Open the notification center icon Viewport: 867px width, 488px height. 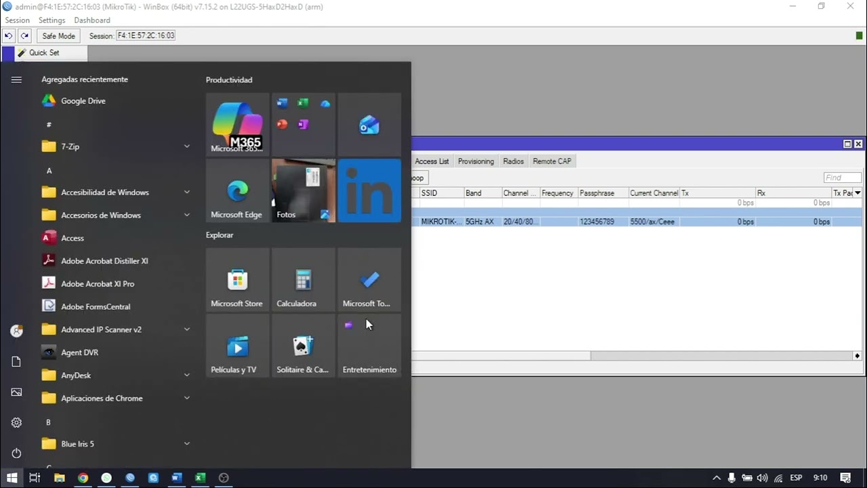845,478
